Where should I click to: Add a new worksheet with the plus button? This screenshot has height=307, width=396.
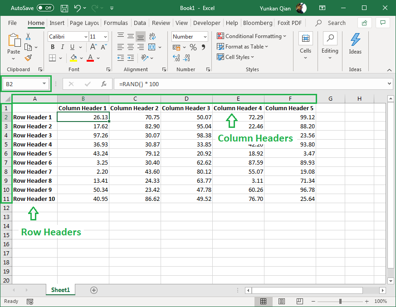(93, 290)
